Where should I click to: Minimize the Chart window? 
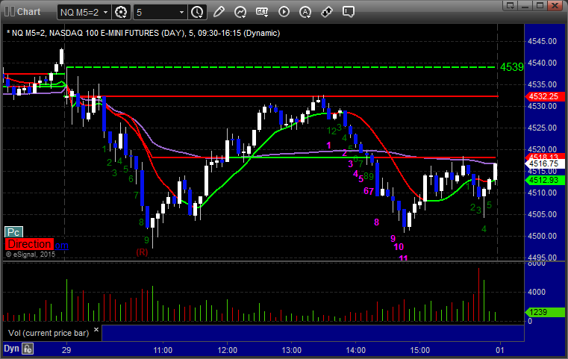(525, 5)
